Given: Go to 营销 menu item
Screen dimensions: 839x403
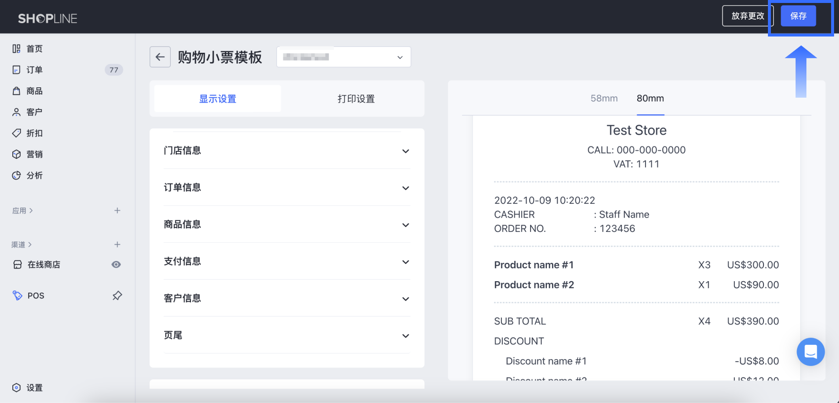Looking at the screenshot, I should 35,154.
